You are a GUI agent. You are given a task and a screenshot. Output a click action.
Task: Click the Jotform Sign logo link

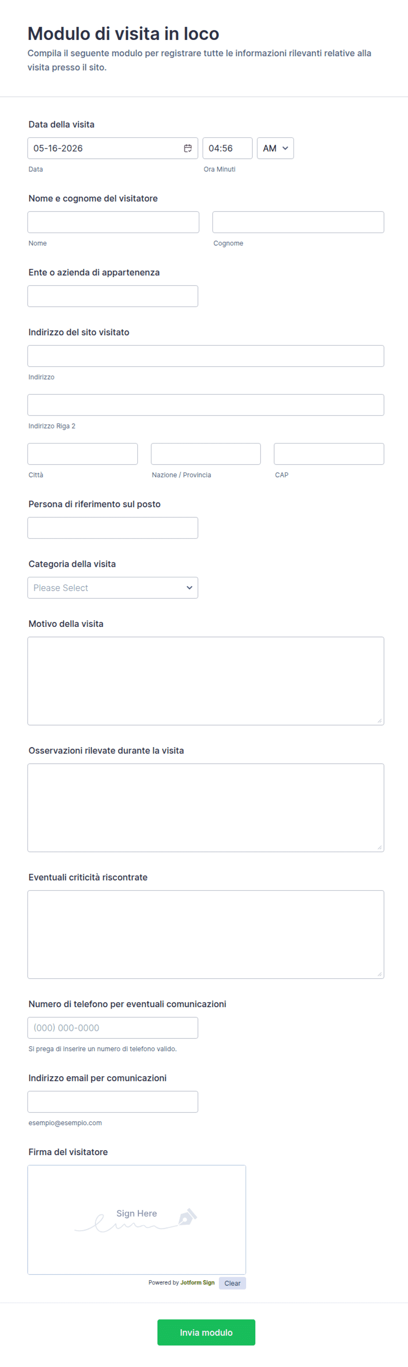[x=197, y=1283]
